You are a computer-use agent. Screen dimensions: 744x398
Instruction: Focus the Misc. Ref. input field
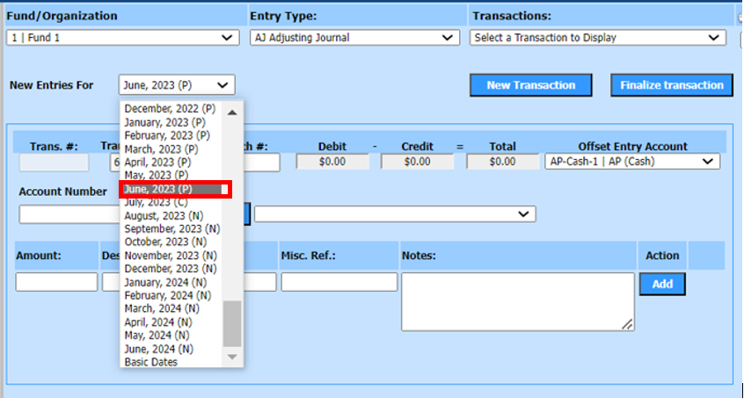coord(339,282)
